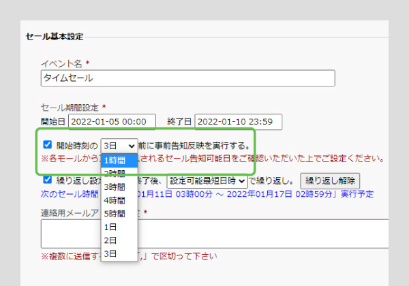Viewport: 409px width, 286px height.
Task: Open the 設定可能最短日時 dropdown
Action: click(207, 180)
